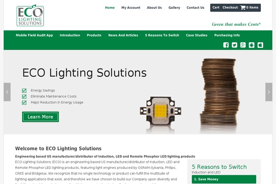
Task: Go to previous slide arrow
Action: tap(7, 92)
